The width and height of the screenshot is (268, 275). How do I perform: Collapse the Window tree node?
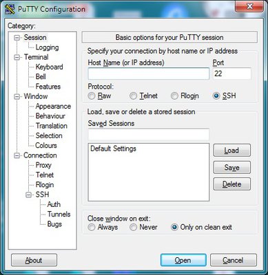tap(17, 97)
